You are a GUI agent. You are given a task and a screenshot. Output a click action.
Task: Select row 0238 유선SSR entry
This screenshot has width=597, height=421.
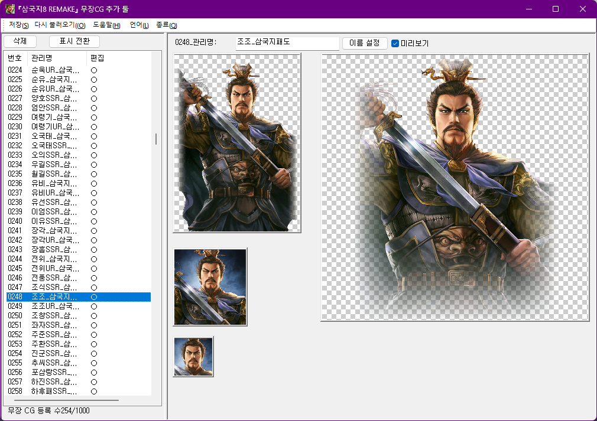tap(79, 203)
